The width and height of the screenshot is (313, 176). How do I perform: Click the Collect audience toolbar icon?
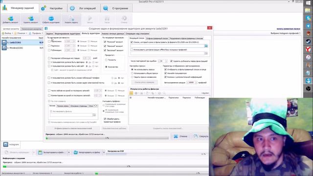click(51, 19)
